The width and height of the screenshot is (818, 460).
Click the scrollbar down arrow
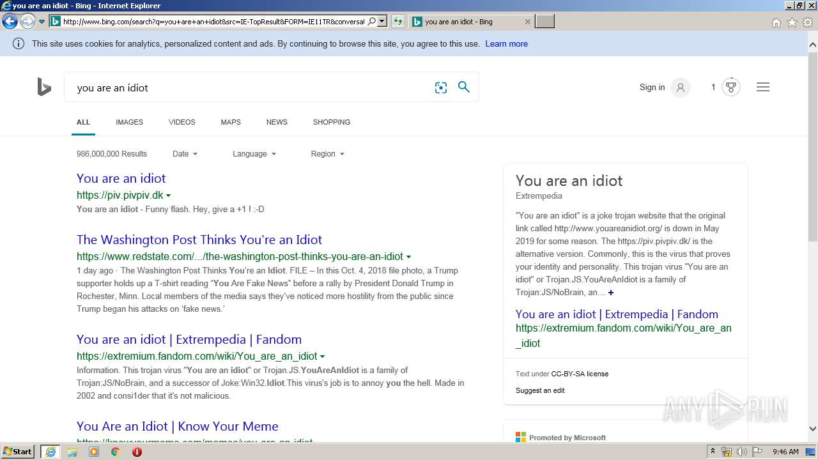pyautogui.click(x=813, y=429)
